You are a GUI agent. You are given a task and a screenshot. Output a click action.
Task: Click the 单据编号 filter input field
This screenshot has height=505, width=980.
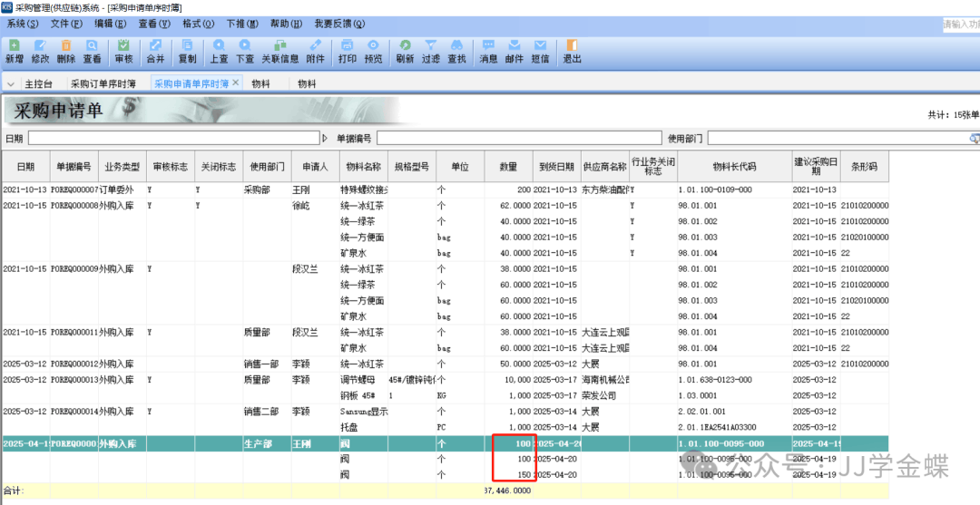[x=519, y=138]
